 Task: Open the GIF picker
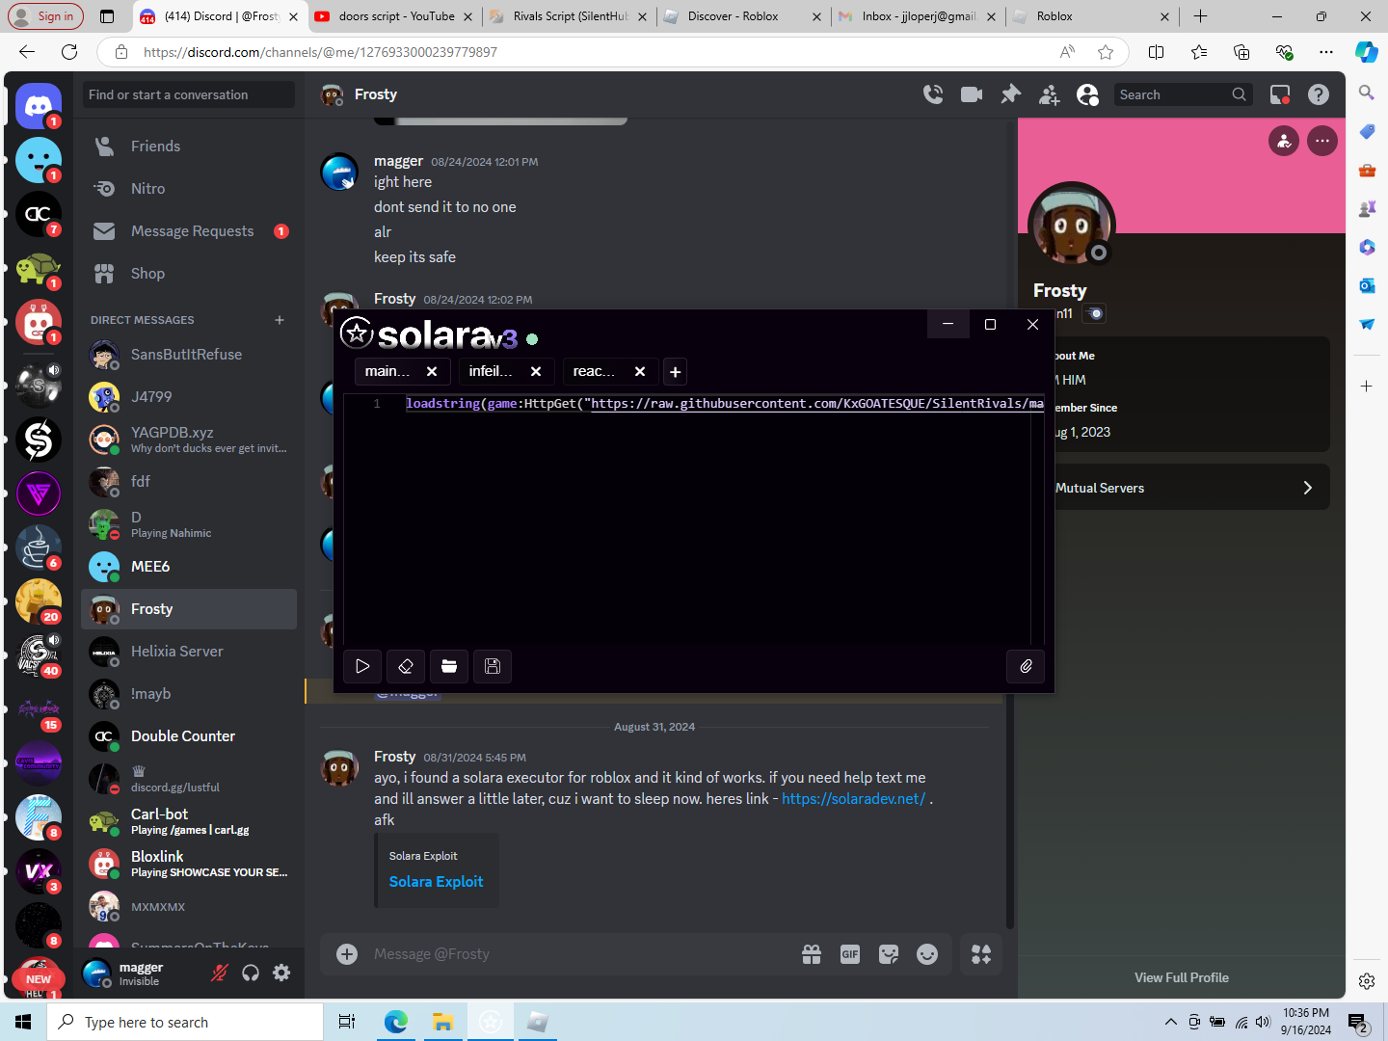[850, 954]
